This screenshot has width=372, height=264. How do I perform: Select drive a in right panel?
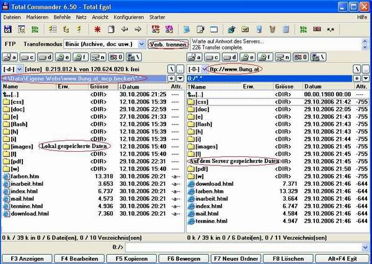[195, 57]
